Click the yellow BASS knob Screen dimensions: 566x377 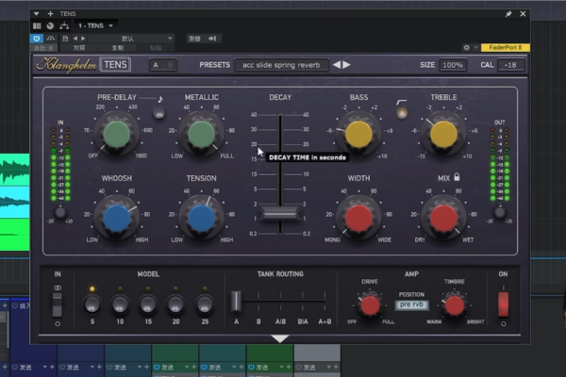[358, 134]
